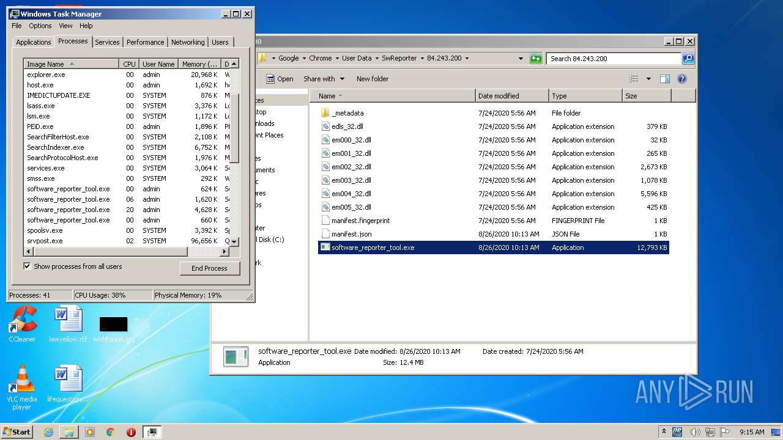This screenshot has width=783, height=440.
Task: Select manifest.fingerprint file name
Action: [x=360, y=221]
